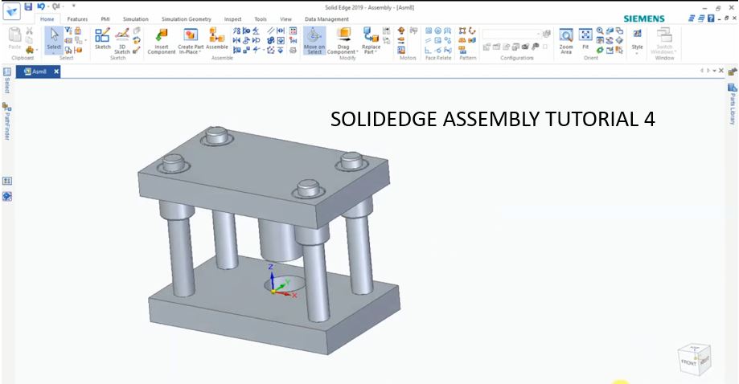Click the Paste button in Clipboard
The width and height of the screenshot is (739, 384).
(x=15, y=38)
